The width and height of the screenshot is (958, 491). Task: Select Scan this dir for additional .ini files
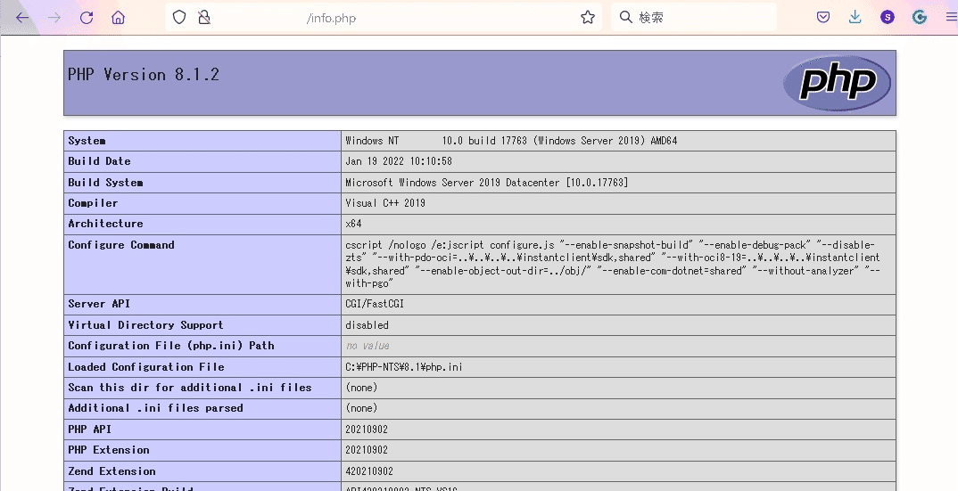coord(190,387)
